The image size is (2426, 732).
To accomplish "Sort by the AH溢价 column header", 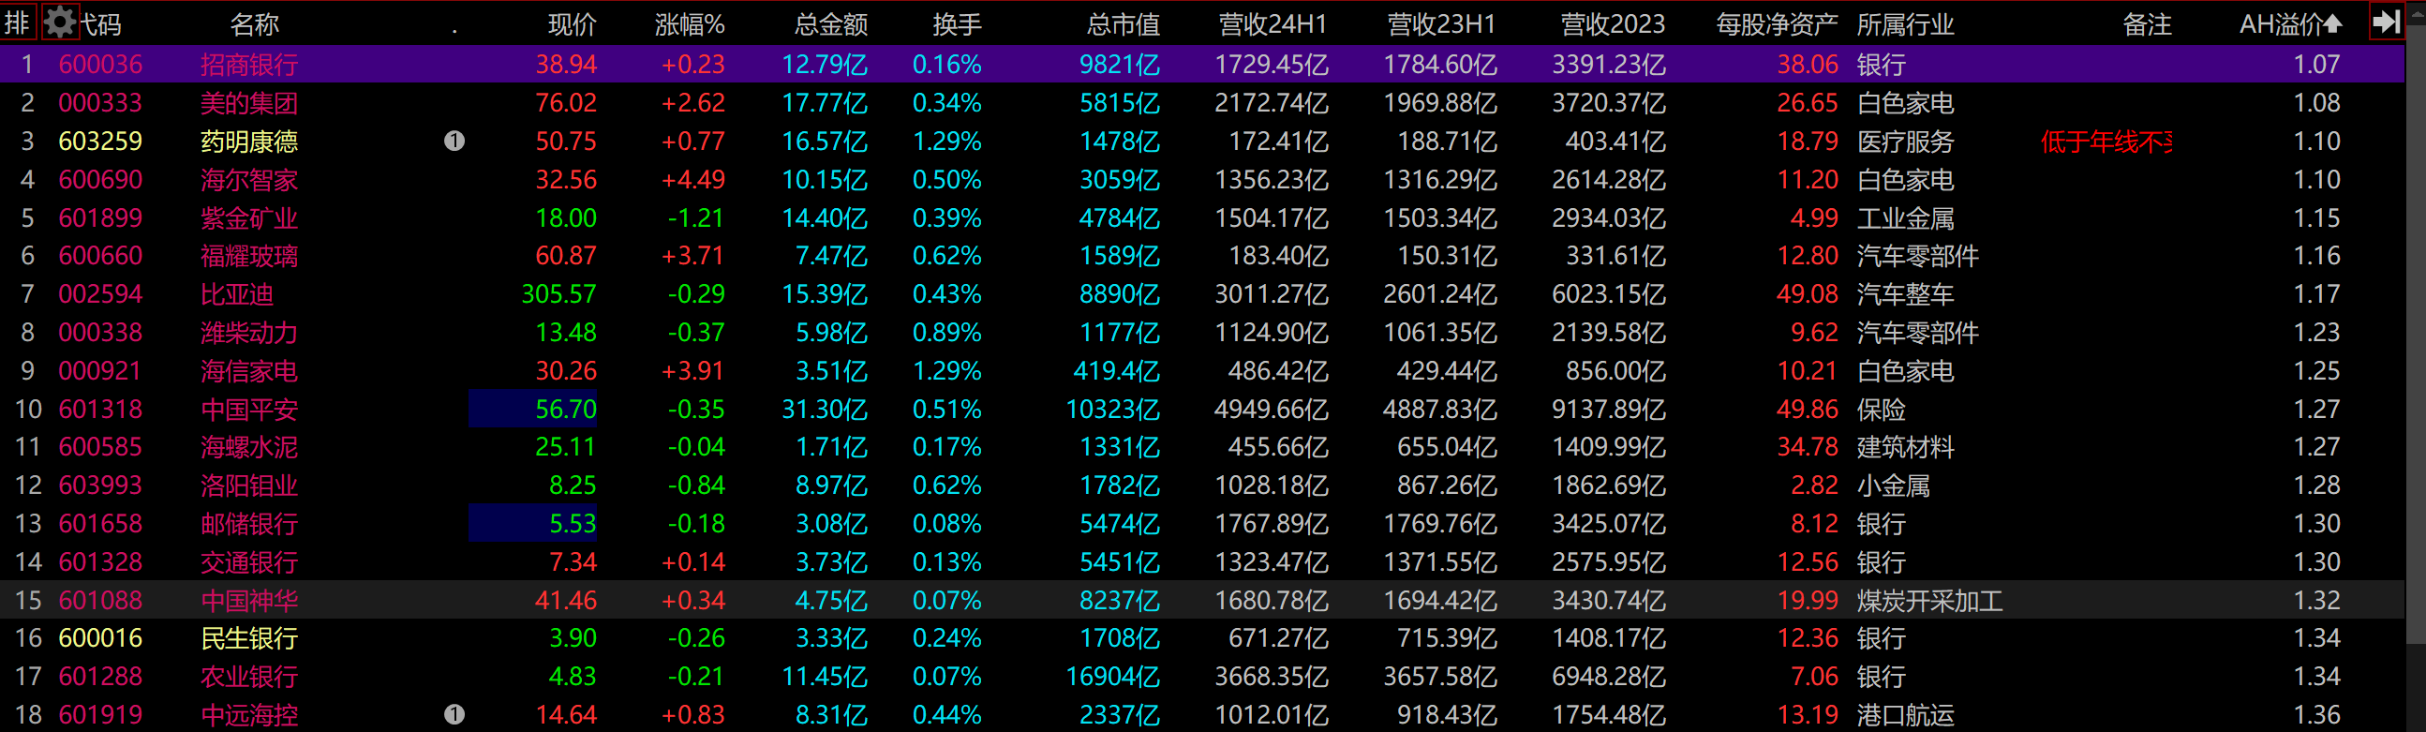I will [x=2289, y=23].
